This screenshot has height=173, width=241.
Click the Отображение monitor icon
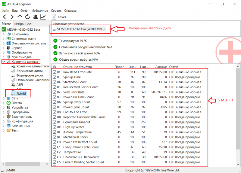pyautogui.click(x=9, y=52)
